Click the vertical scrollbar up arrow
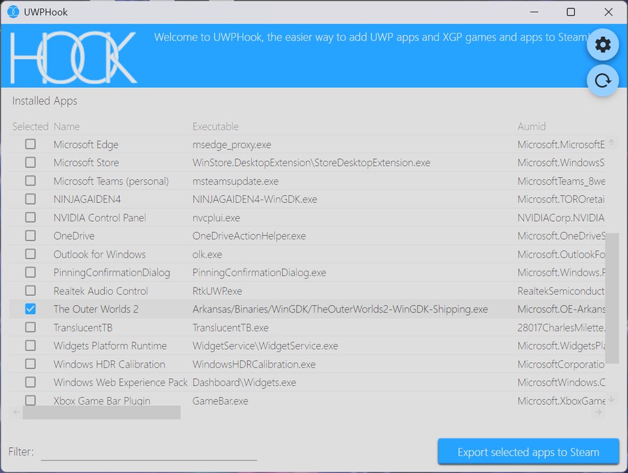 pos(611,143)
